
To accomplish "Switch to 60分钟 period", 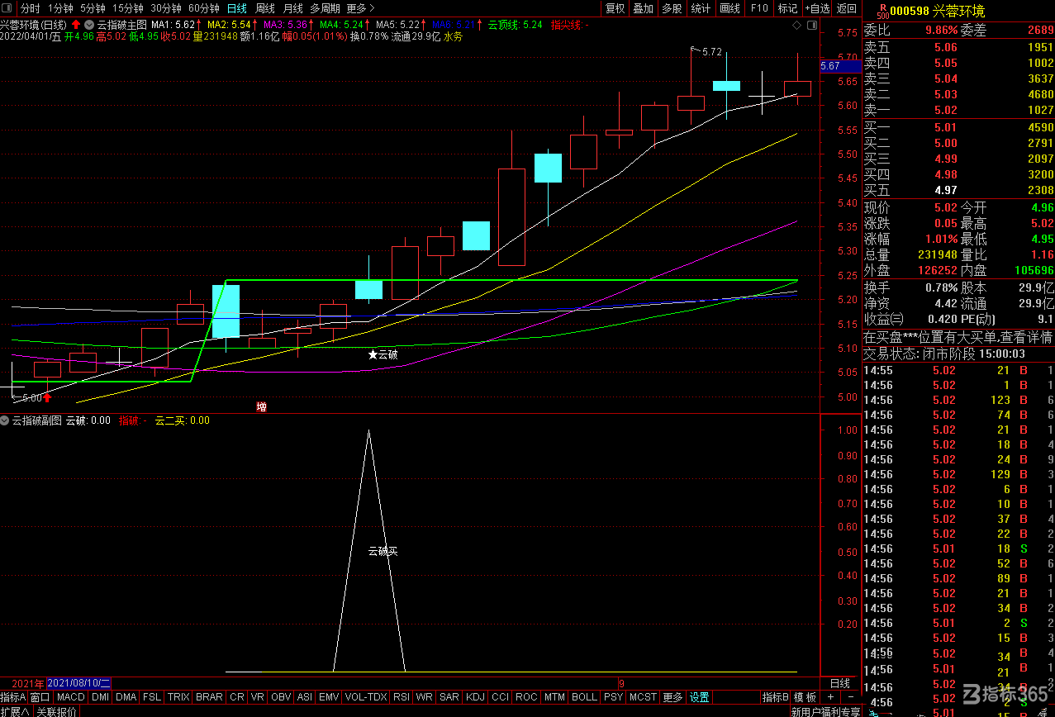I will point(204,8).
